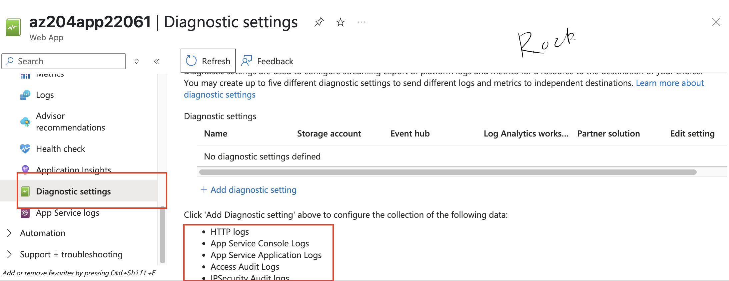
Task: Click Add diagnostic setting link
Action: pyautogui.click(x=253, y=190)
